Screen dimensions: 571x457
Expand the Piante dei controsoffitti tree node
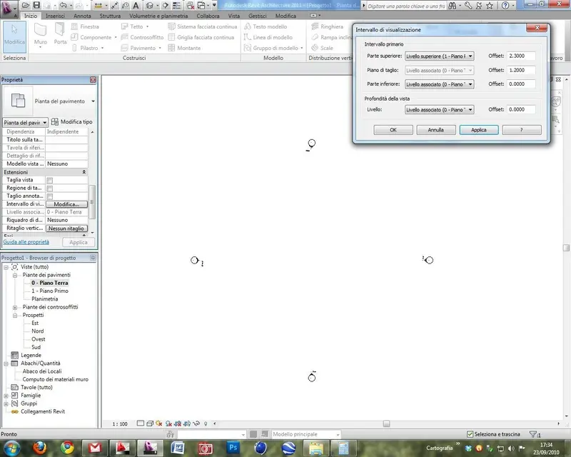[15, 308]
